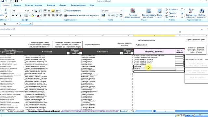This screenshot has width=208, height=117.
Task: Open filter dropdown for 'А. Заголовок 1' column
Action: 68,53
